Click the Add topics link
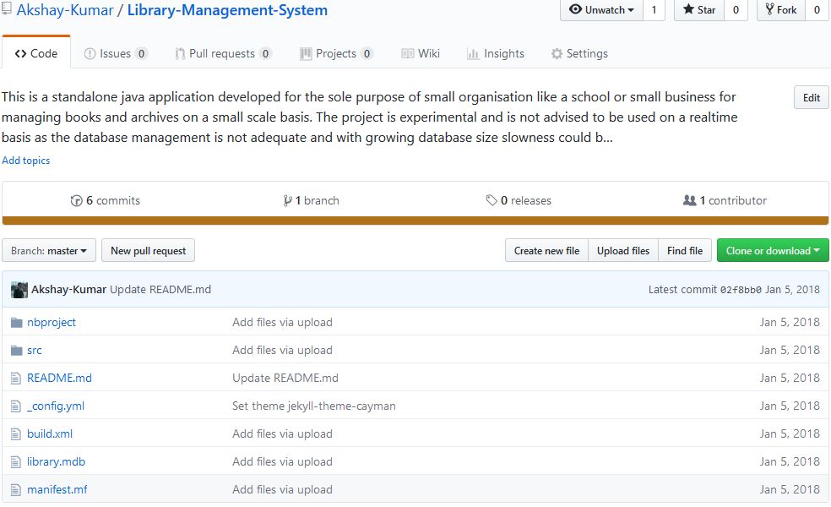The height and width of the screenshot is (507, 831). pos(26,161)
